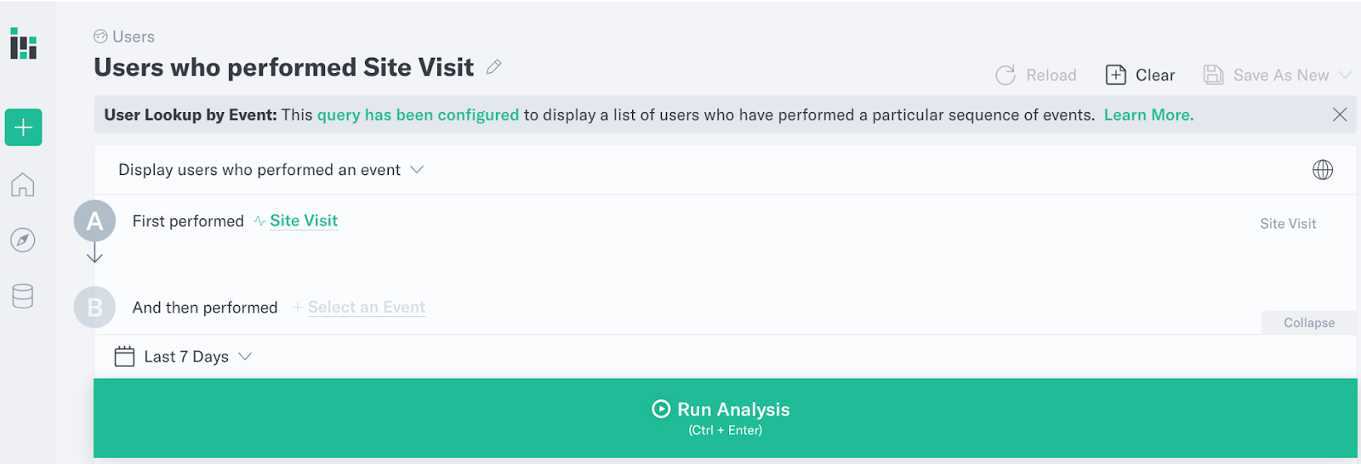The image size is (1361, 464).
Task: Click the Site Visit event link
Action: [304, 221]
